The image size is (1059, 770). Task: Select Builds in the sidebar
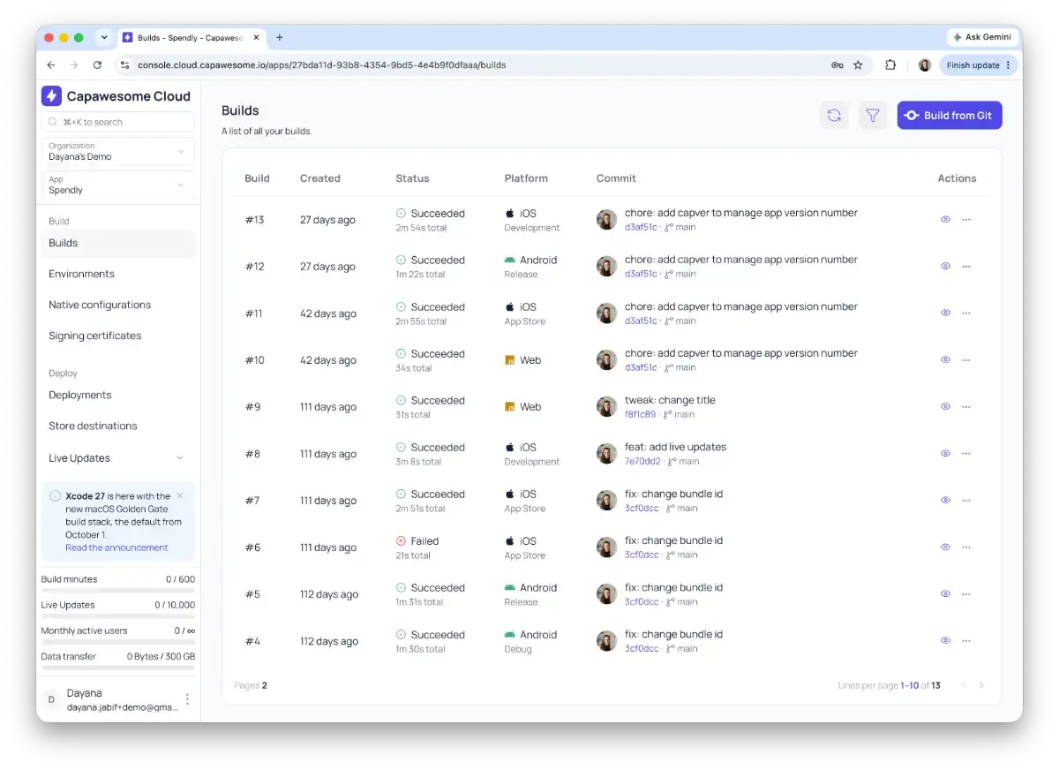point(118,243)
